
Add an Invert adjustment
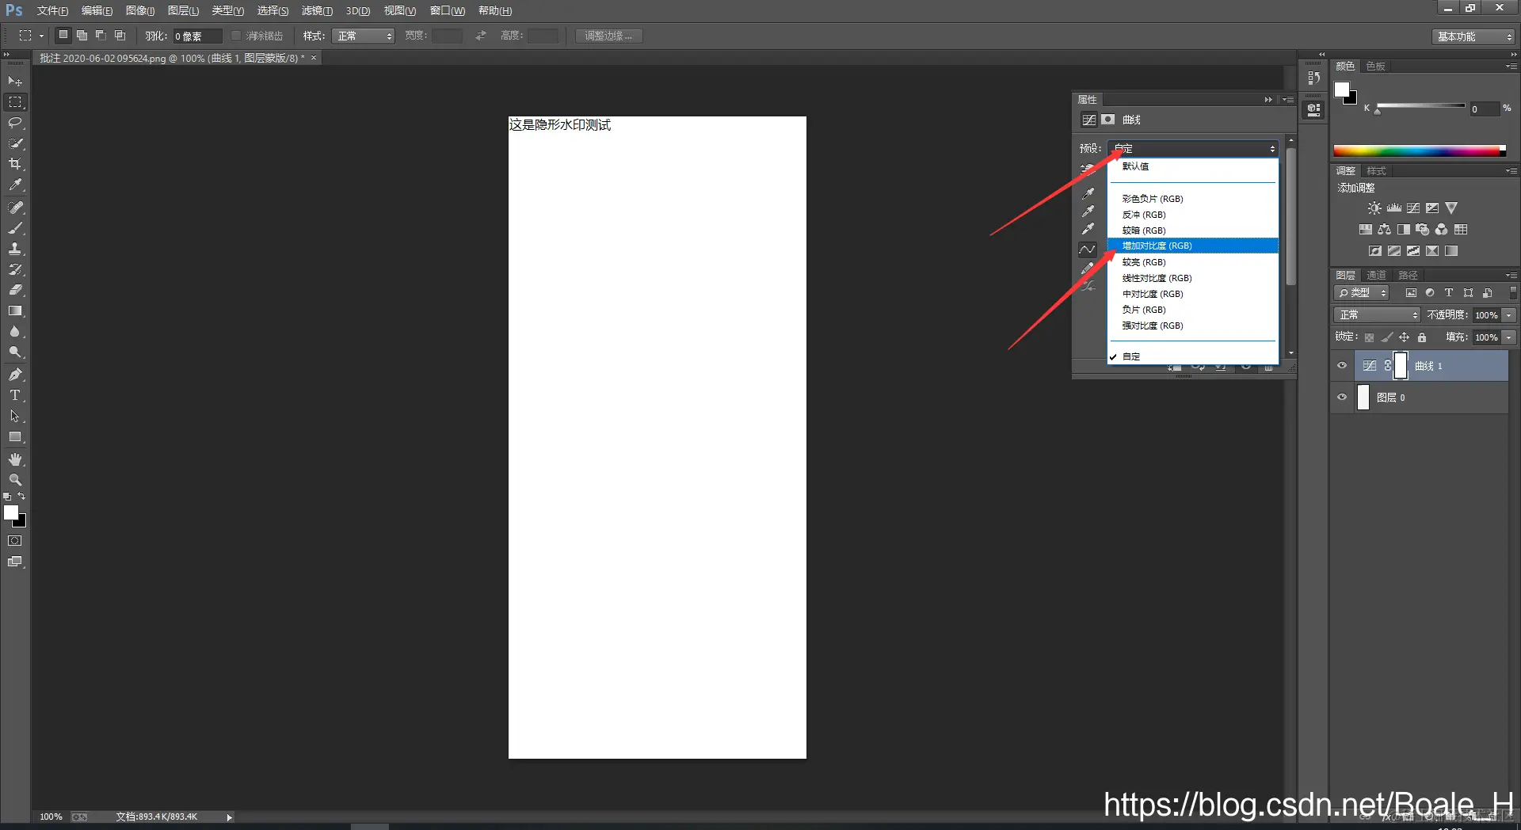(x=1375, y=251)
